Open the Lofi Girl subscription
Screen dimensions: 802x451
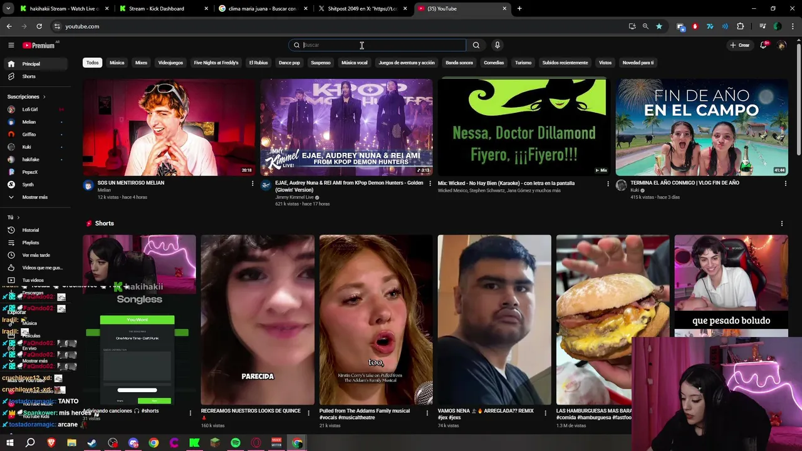(34, 110)
